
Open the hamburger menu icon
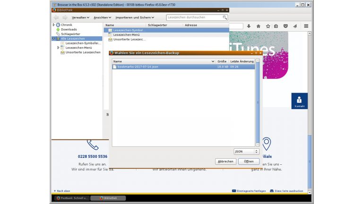[306, 26]
